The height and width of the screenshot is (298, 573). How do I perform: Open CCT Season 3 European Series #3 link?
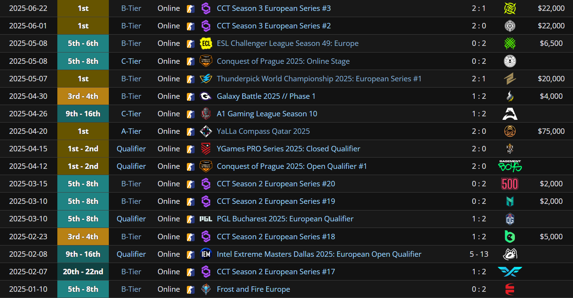(x=274, y=8)
